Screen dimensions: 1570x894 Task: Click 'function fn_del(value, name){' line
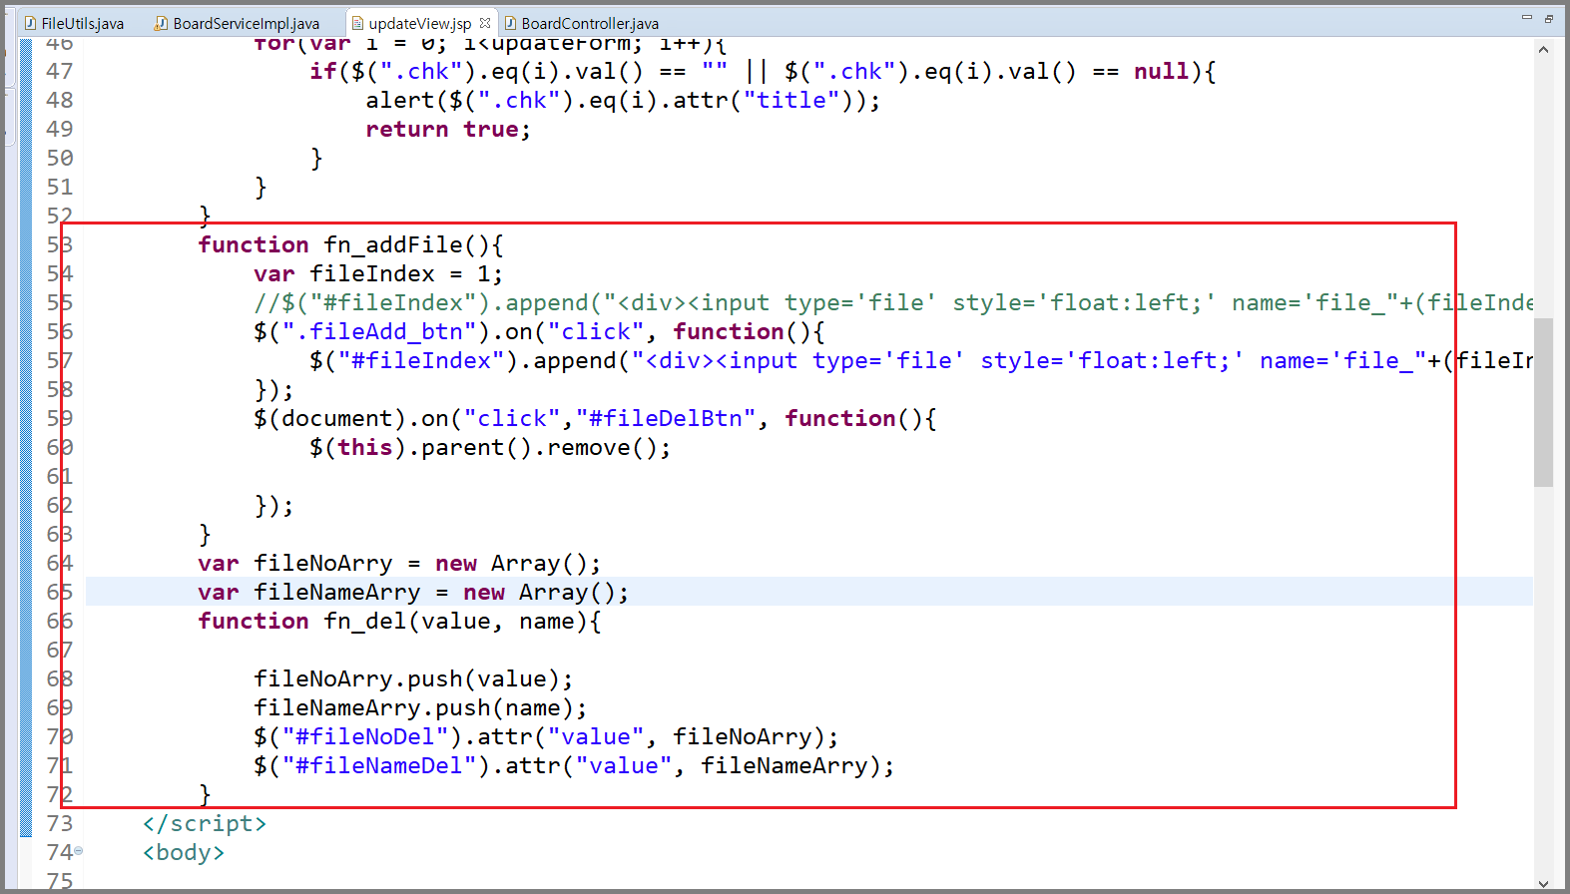399,621
